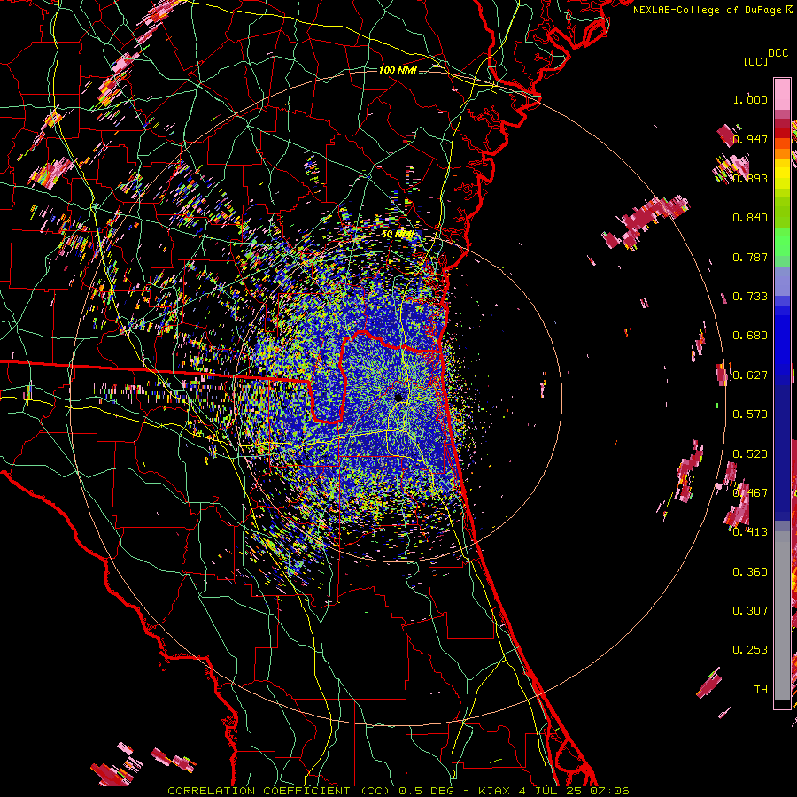Click the 0.307 scale value
Viewport: 797px width, 797px height.
tap(750, 611)
